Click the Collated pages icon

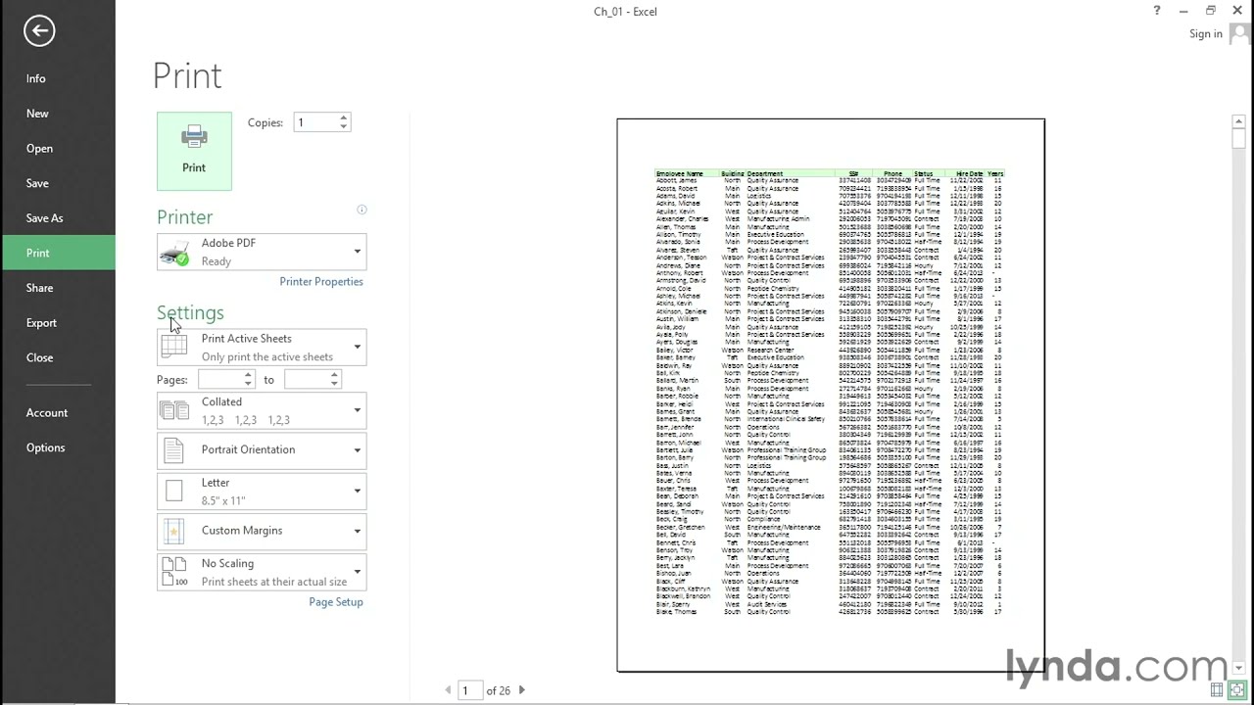[x=174, y=410]
